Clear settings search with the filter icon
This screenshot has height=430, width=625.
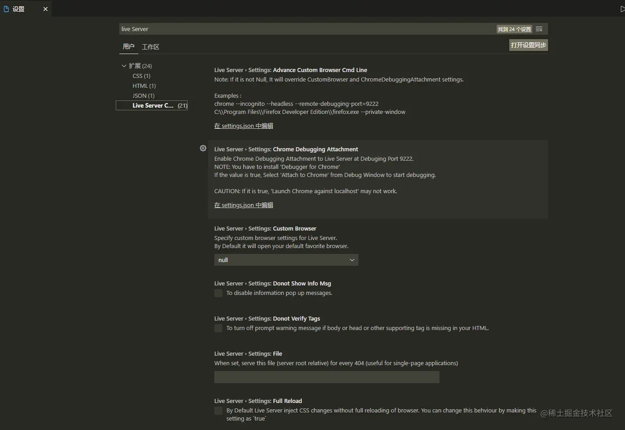539,29
